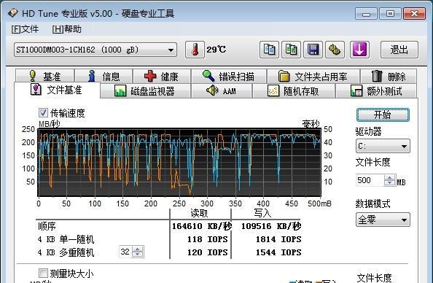
Task: Minimize the HD Tune window
Action: click(x=366, y=14)
